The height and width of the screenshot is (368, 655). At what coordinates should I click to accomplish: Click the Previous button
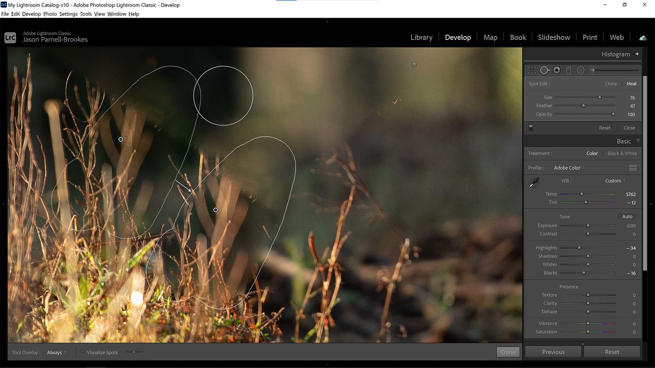coord(553,352)
